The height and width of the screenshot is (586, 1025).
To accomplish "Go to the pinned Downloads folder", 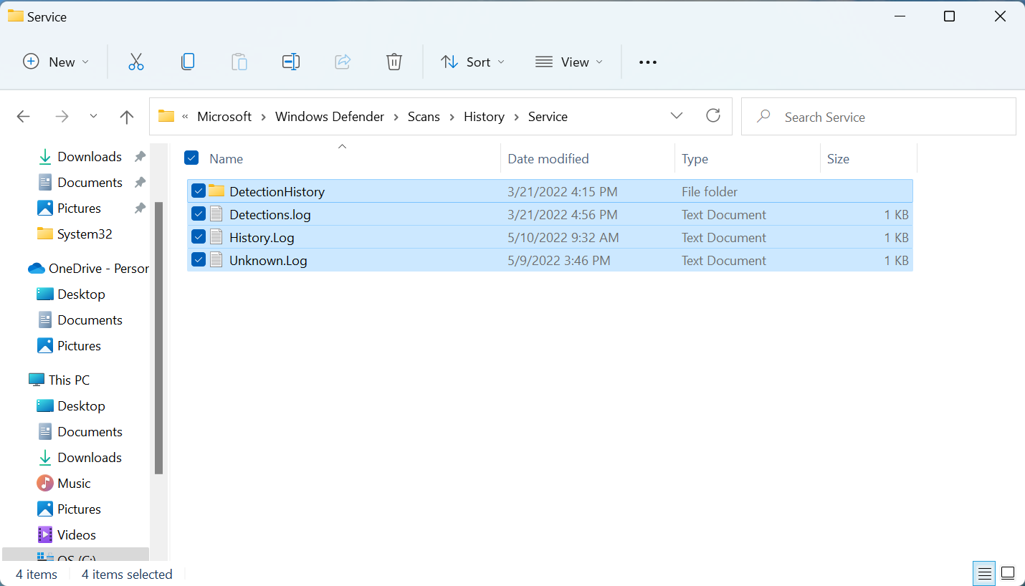I will pyautogui.click(x=90, y=156).
